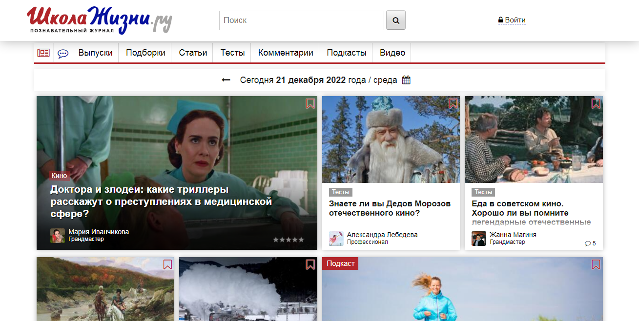Open the Выпуски menu item
Viewport: 639px width, 321px height.
pos(96,53)
